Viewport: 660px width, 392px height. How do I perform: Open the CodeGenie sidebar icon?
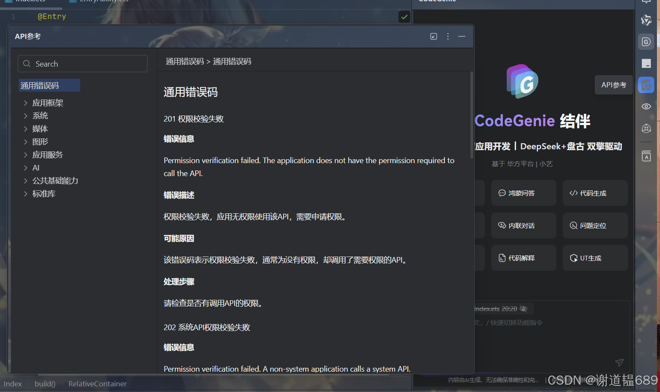pyautogui.click(x=646, y=42)
